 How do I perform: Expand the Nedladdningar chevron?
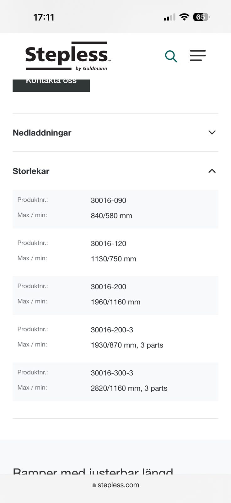[x=212, y=132]
